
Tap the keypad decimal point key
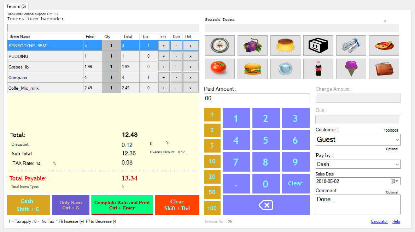[236, 184]
